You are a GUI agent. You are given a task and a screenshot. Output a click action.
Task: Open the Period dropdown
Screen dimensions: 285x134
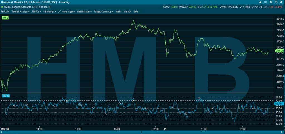pos(5,11)
